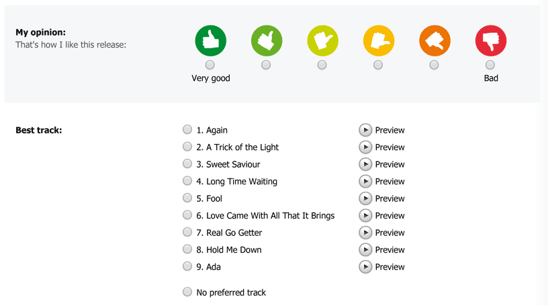Pick Real Go Getter as best track
The width and height of the screenshot is (548, 305).
point(187,232)
